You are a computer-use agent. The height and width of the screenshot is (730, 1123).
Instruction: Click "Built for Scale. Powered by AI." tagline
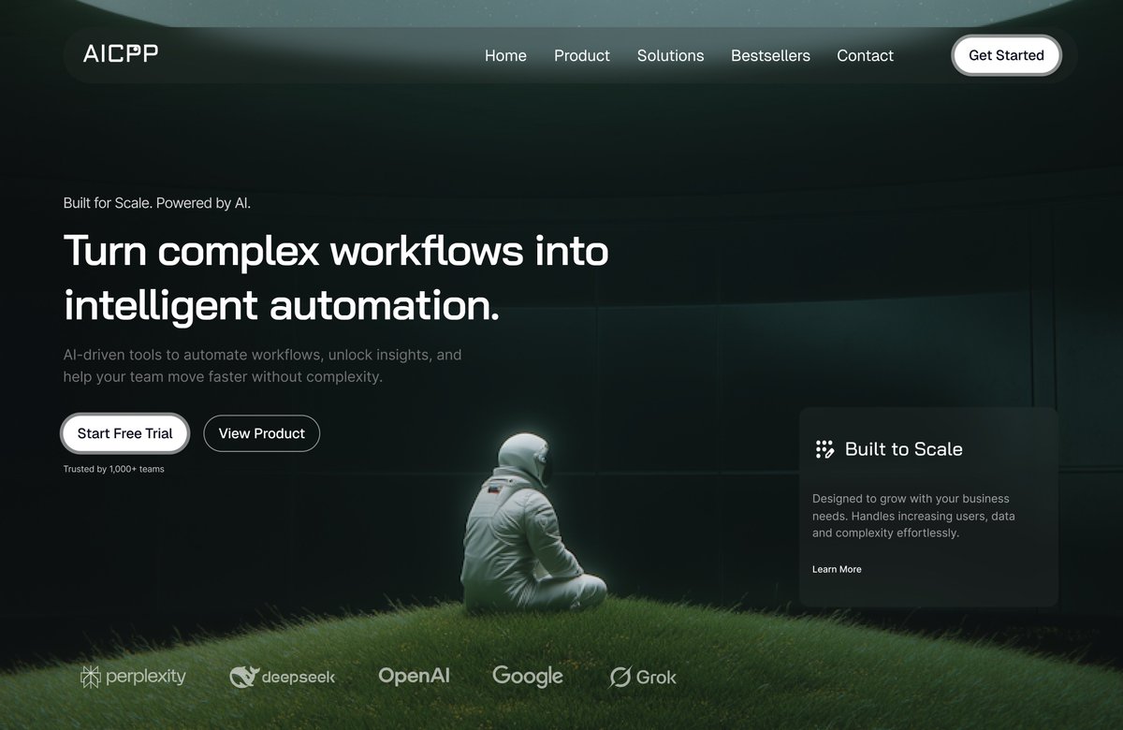[157, 202]
